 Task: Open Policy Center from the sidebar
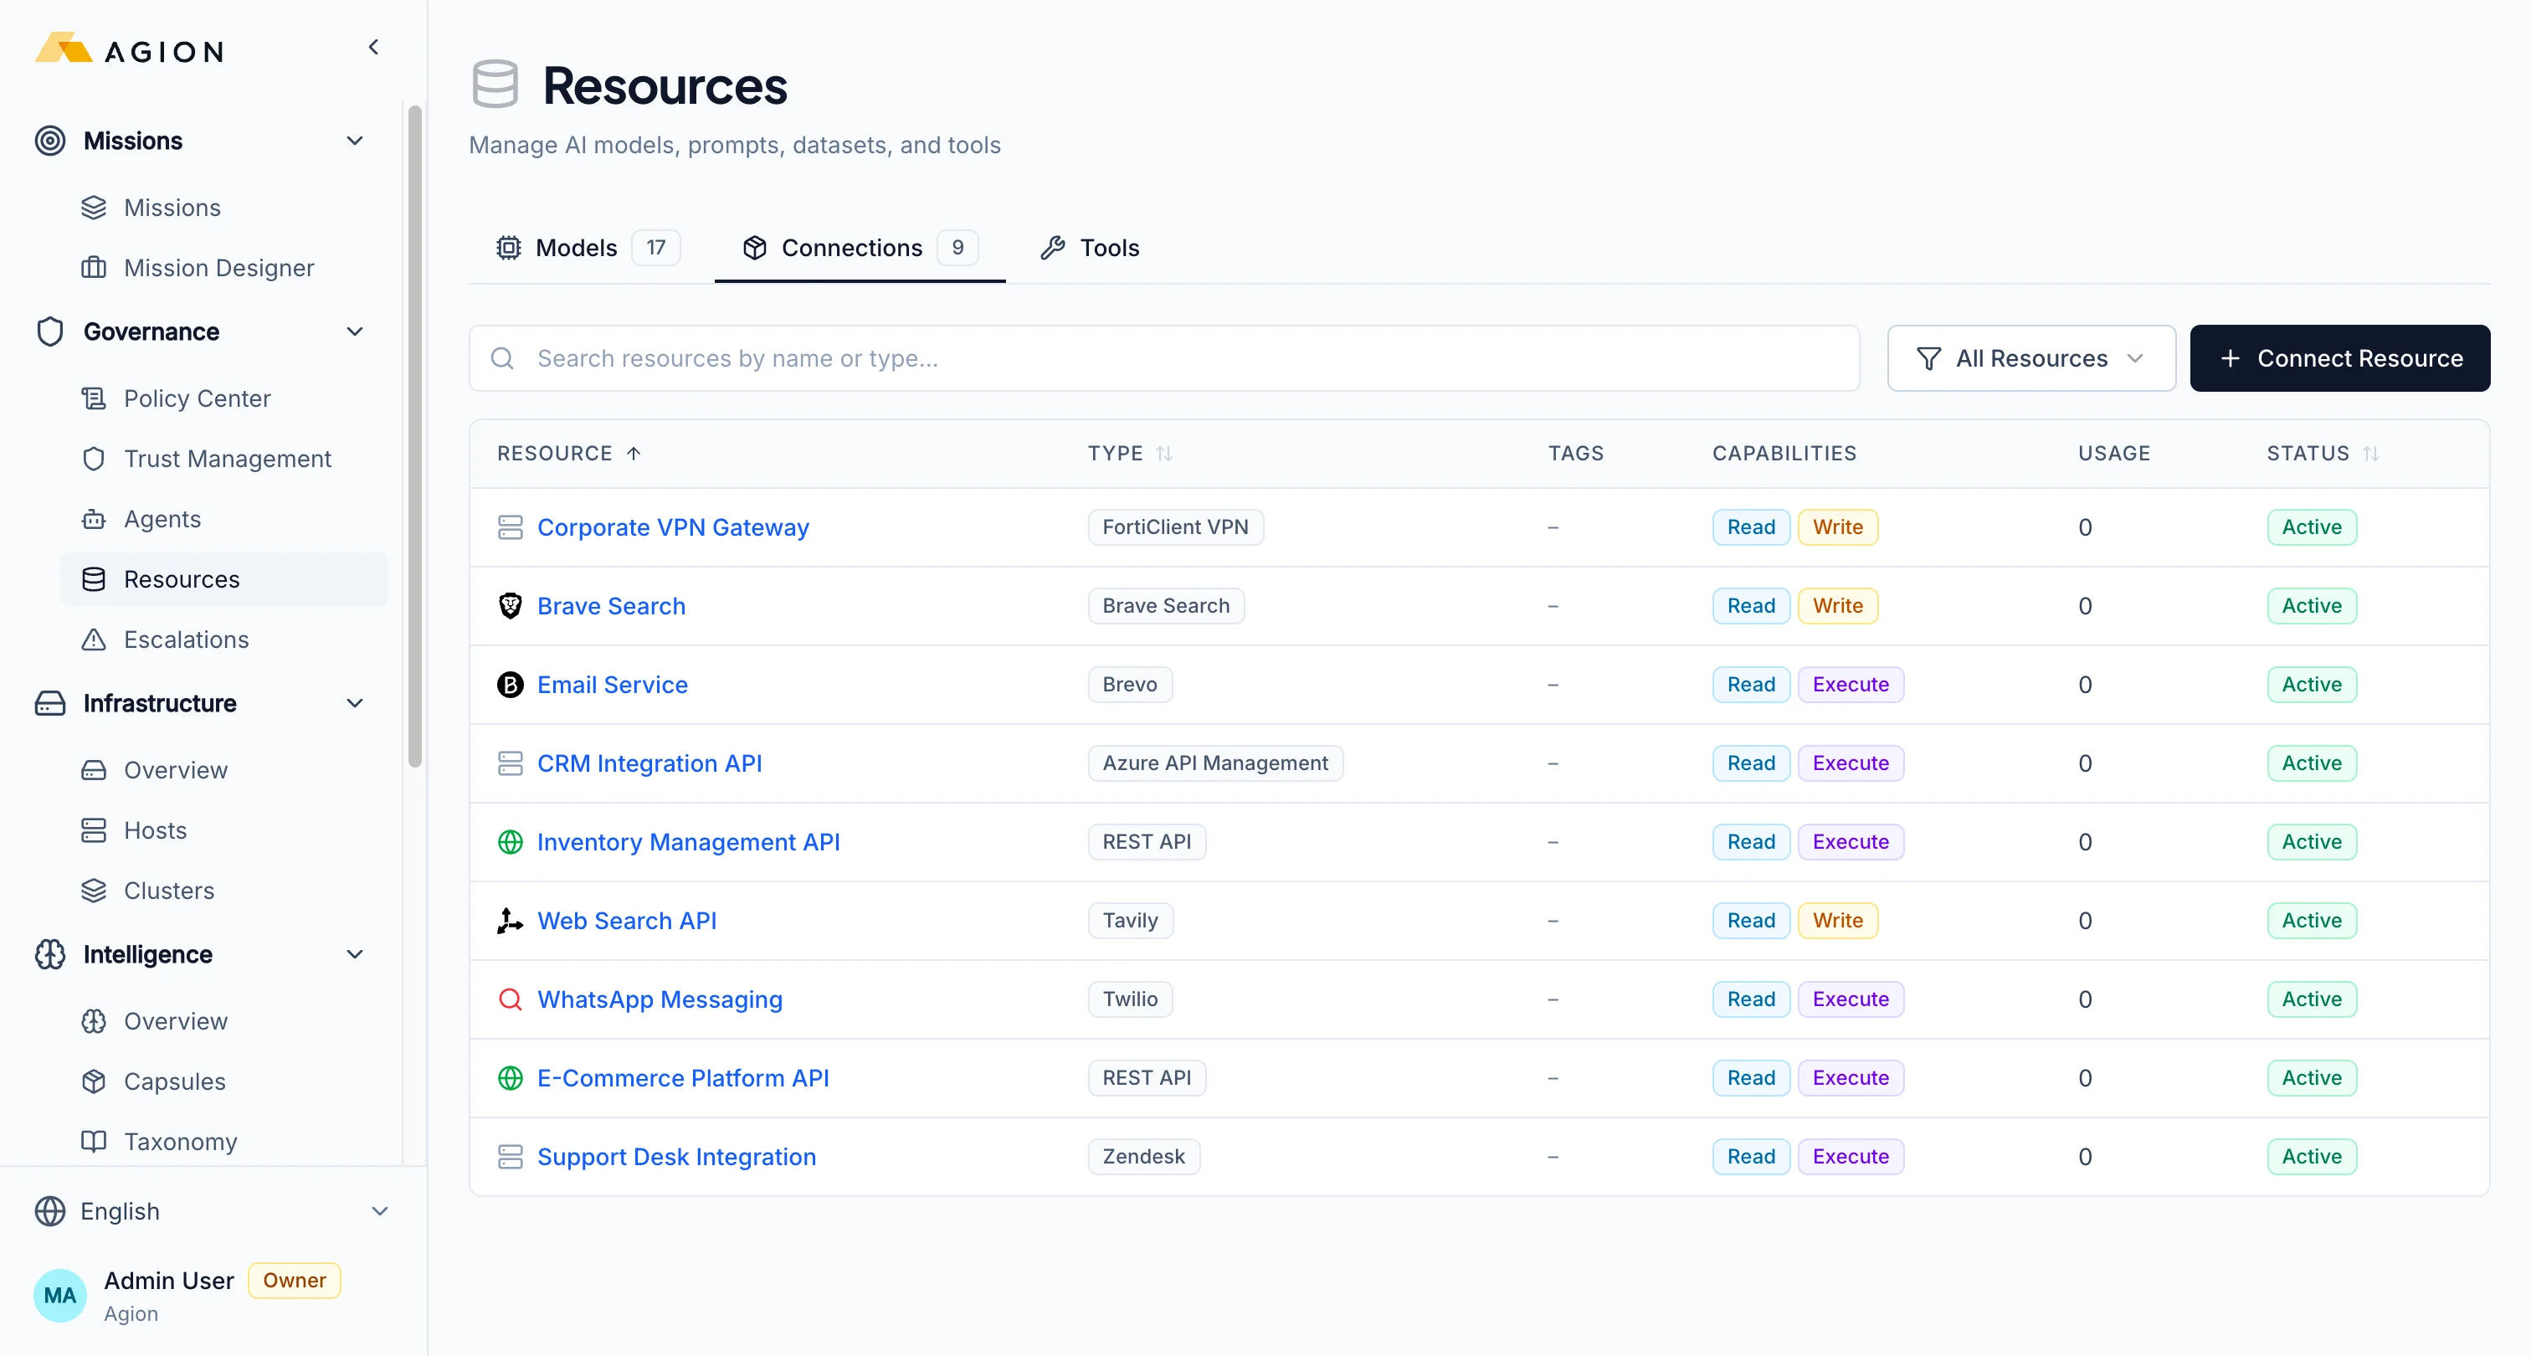197,398
